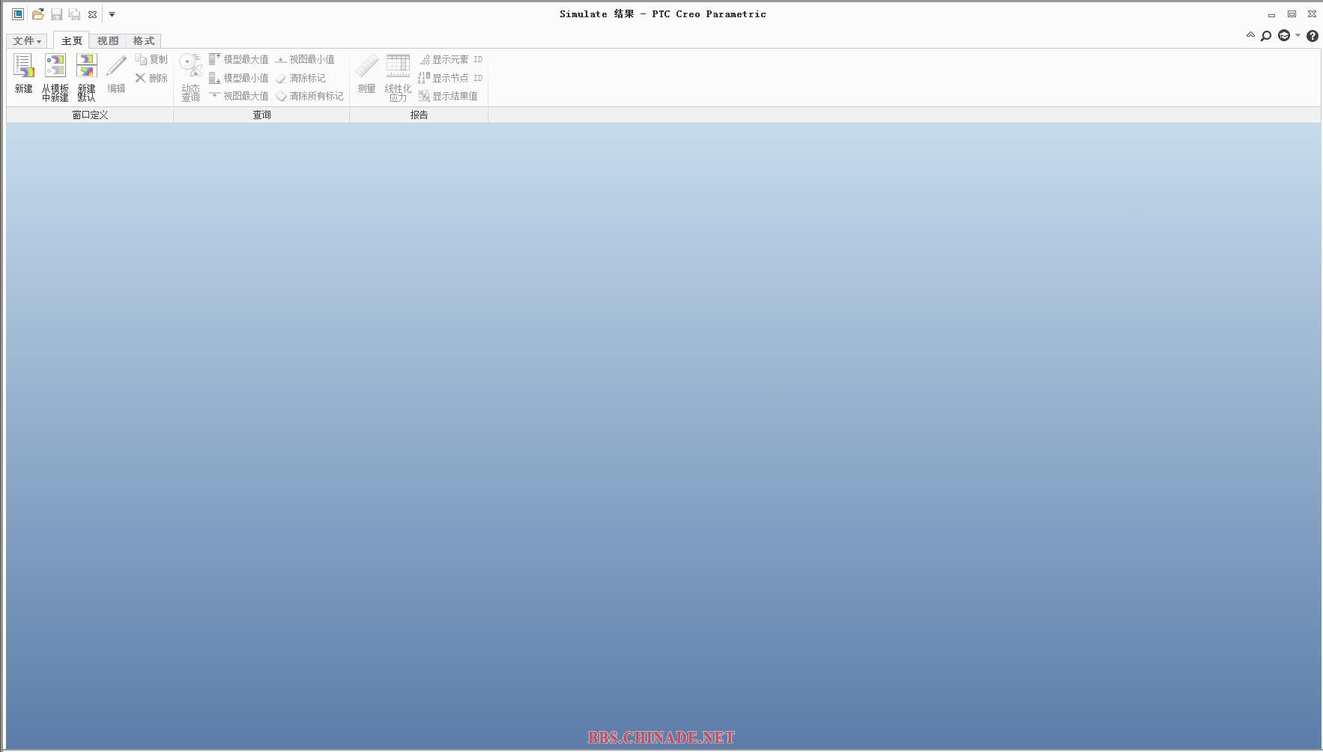
Task: Click 清除标记 to erase a tag
Action: pyautogui.click(x=300, y=78)
